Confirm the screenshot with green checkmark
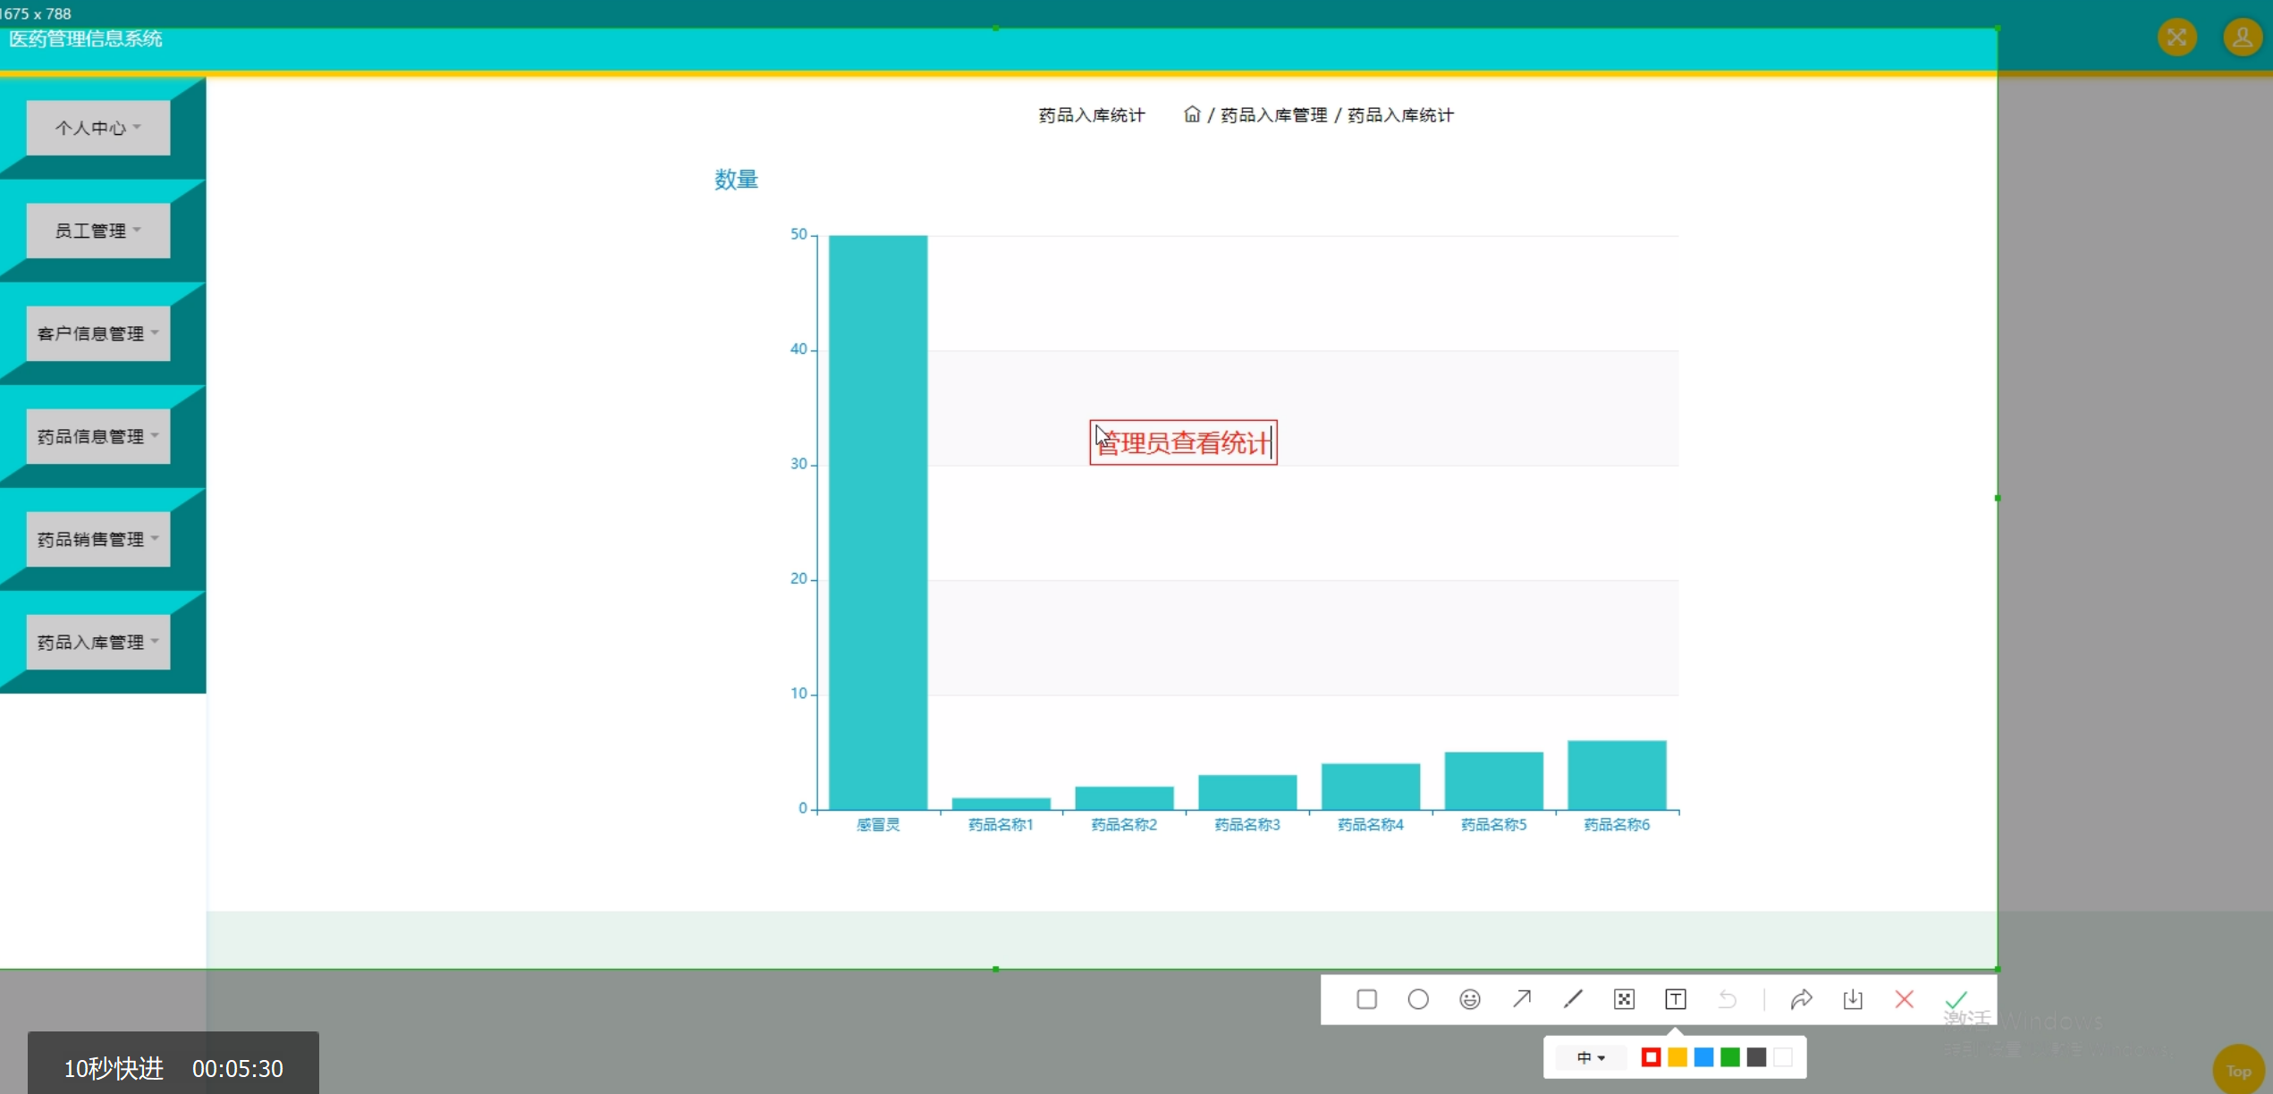2273x1094 pixels. [1956, 999]
